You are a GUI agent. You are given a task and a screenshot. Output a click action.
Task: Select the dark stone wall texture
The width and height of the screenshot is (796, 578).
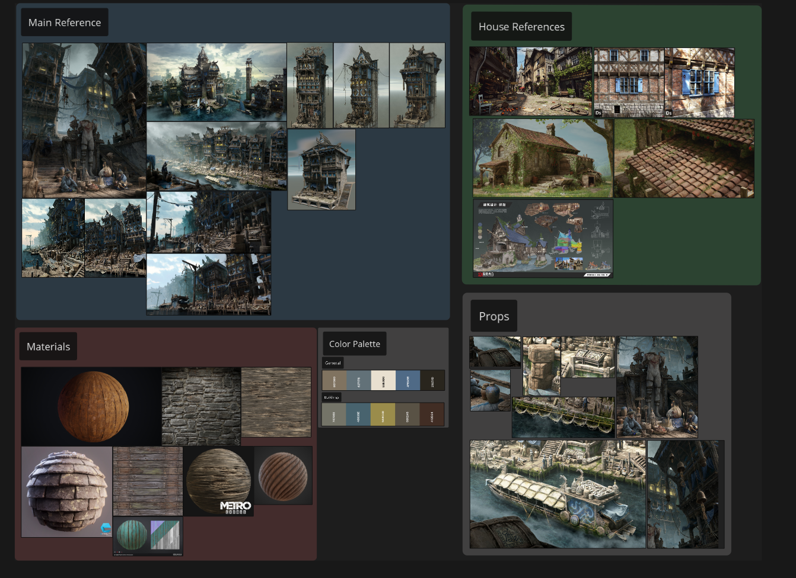[201, 407]
